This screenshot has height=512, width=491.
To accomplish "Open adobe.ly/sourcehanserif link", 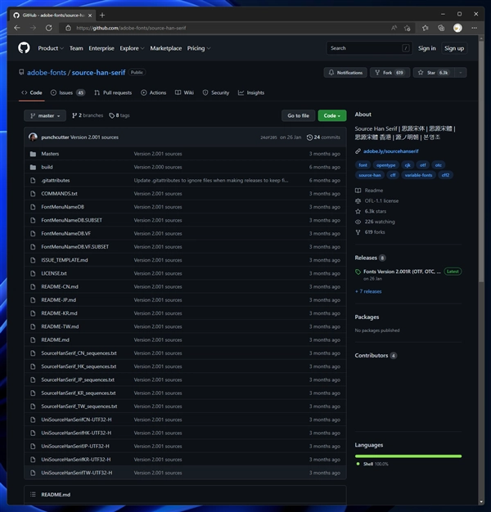I will 390,151.
